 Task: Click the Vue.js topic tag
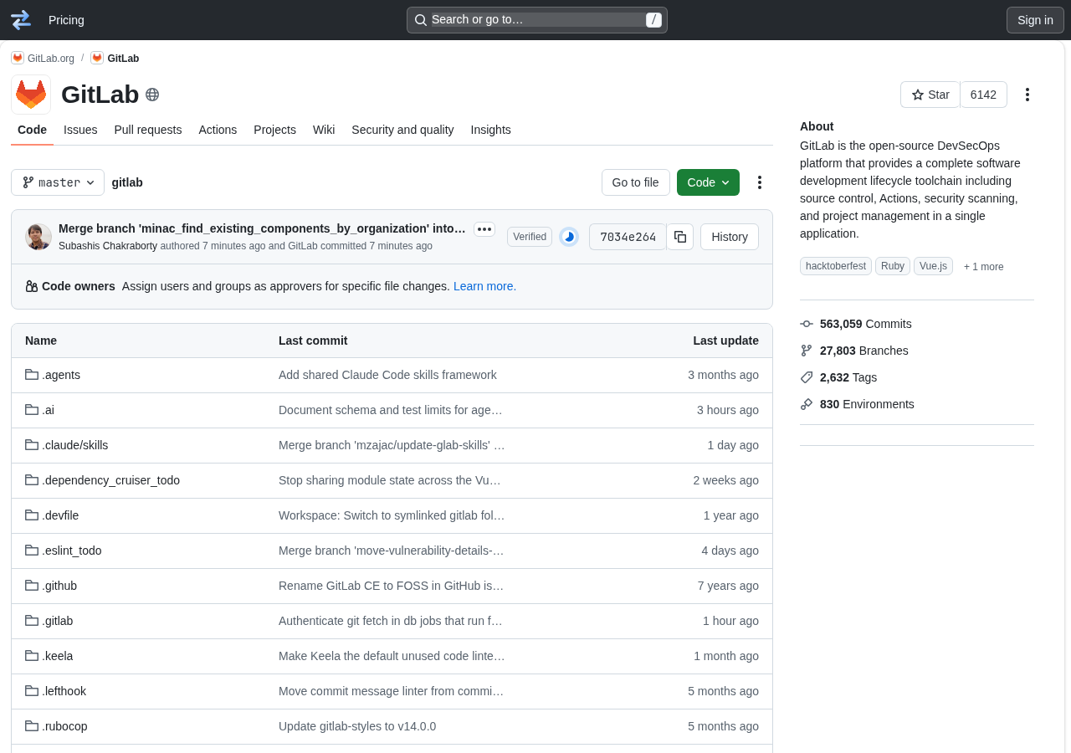[x=933, y=266]
